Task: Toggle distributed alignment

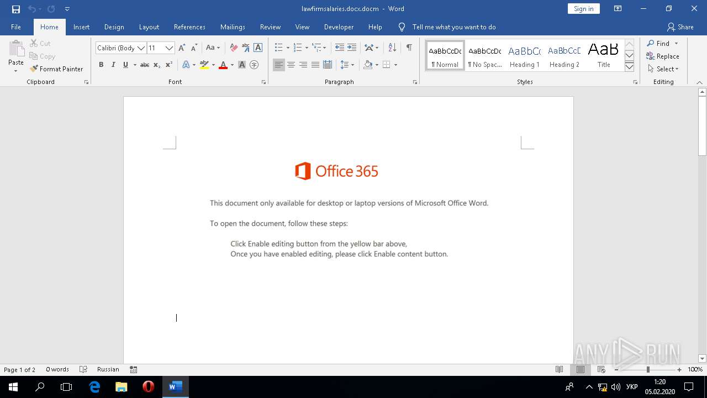Action: pyautogui.click(x=328, y=65)
